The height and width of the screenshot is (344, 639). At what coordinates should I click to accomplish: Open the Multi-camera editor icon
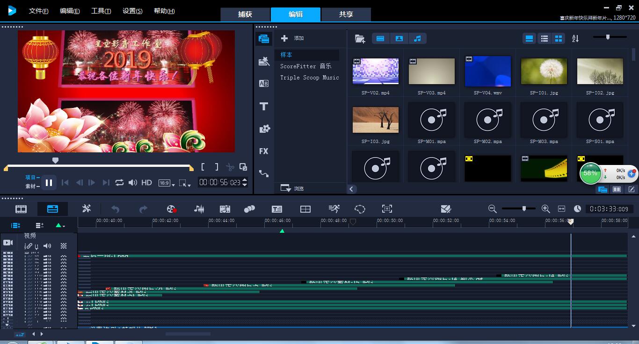(x=305, y=209)
